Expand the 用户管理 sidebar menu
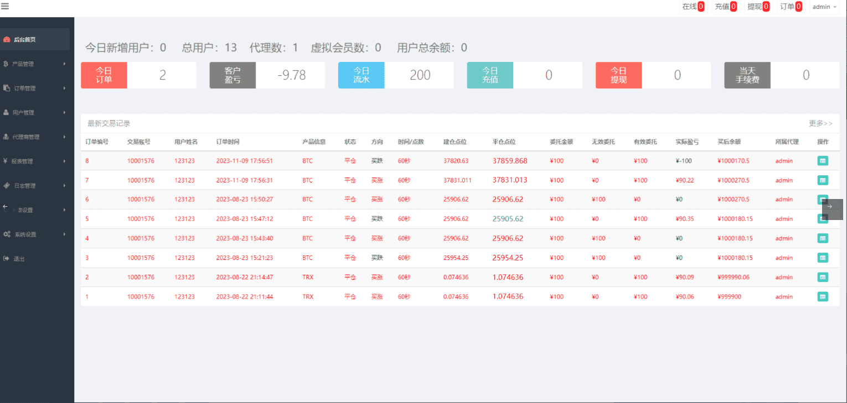The height and width of the screenshot is (403, 847). click(x=34, y=113)
